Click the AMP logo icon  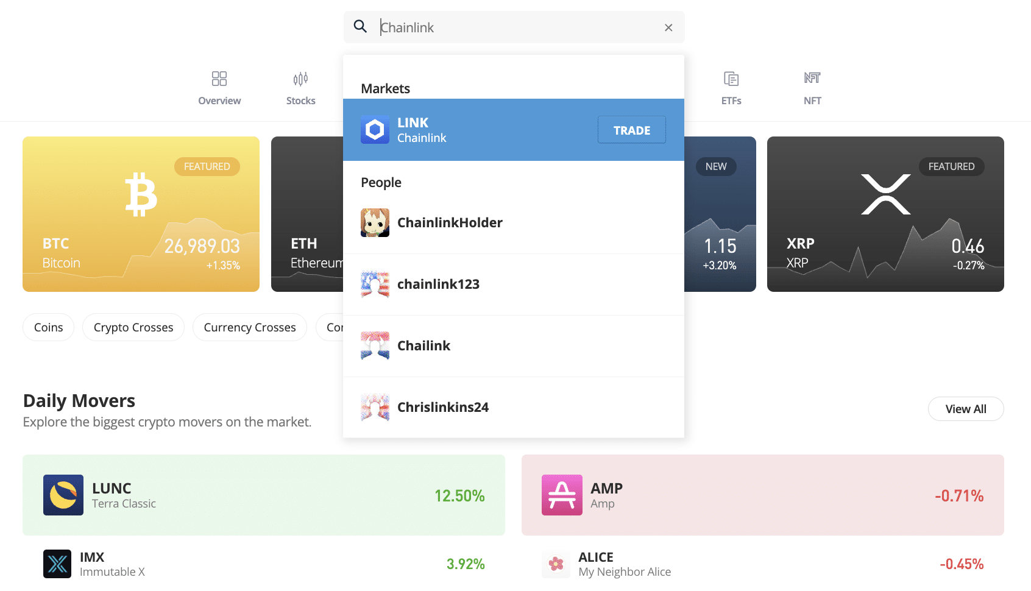562,495
